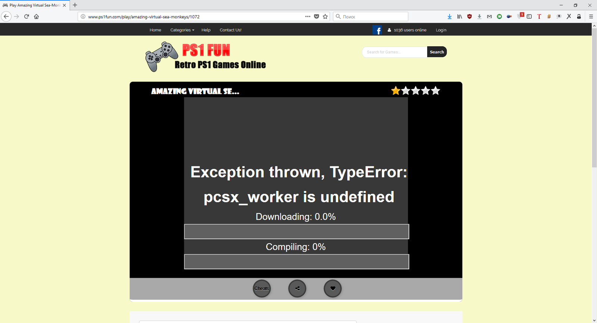This screenshot has width=597, height=323.
Task: Bookmark this page with star icon
Action: tap(325, 16)
